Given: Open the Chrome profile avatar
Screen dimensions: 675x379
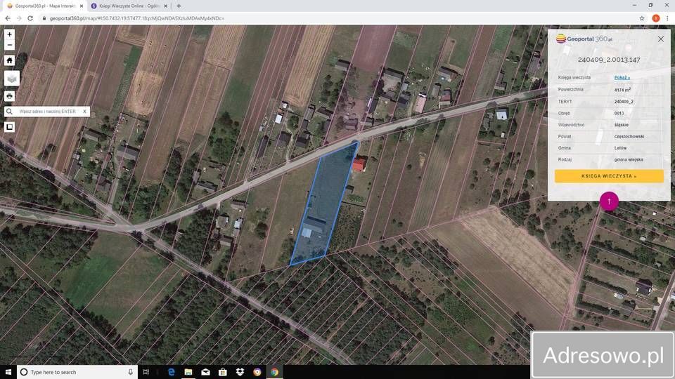Looking at the screenshot, I should pos(655,18).
